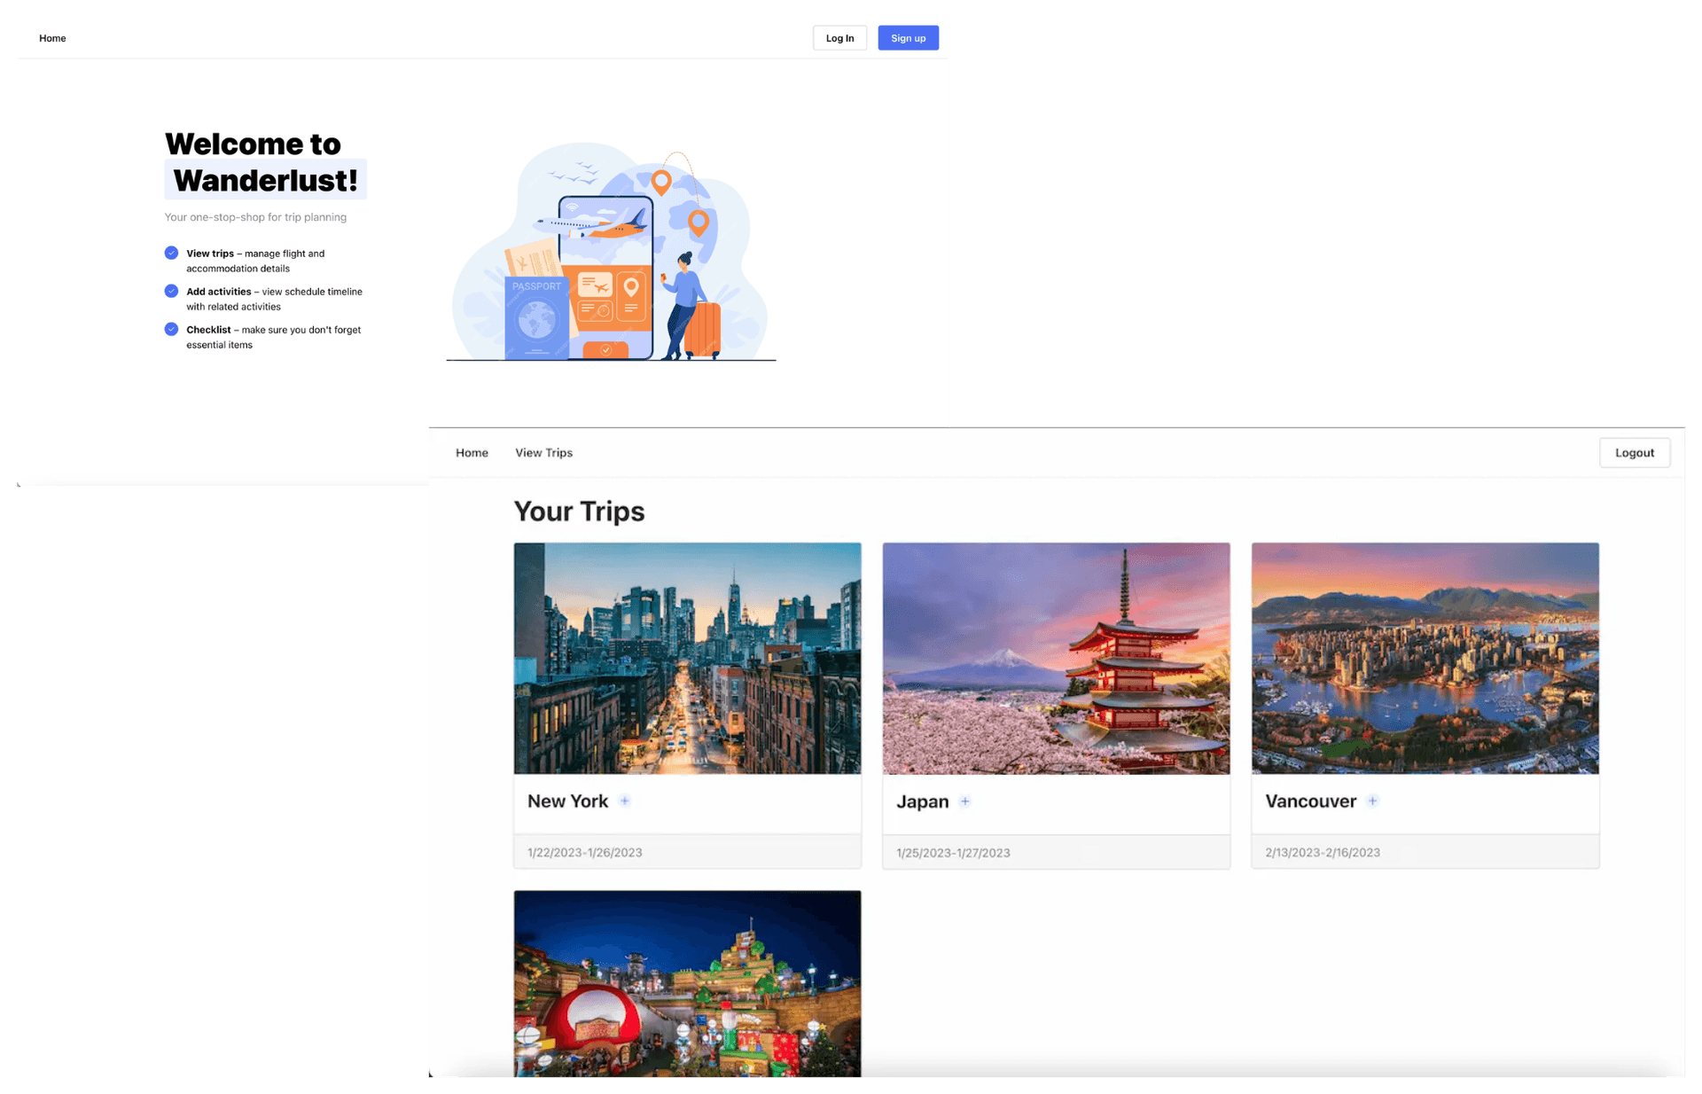Open the Japan pagoda trip photo

(1056, 658)
